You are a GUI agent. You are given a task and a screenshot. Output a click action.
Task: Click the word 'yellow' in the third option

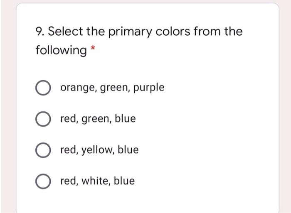point(97,150)
